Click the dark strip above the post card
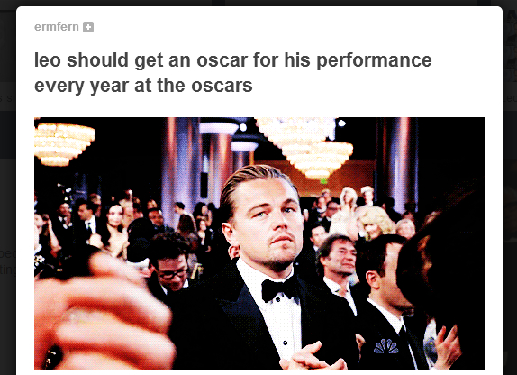The width and height of the screenshot is (517, 375). [258, 3]
